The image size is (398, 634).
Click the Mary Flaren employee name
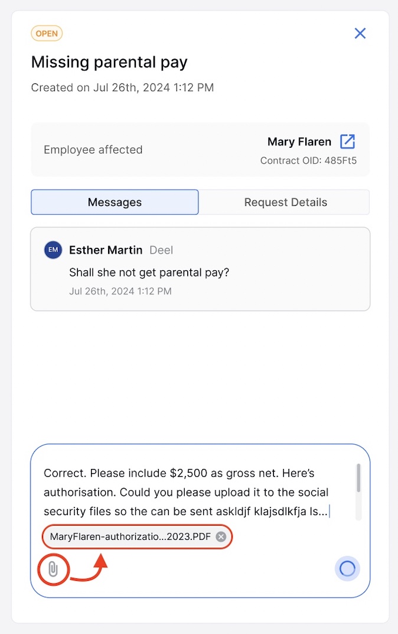299,141
